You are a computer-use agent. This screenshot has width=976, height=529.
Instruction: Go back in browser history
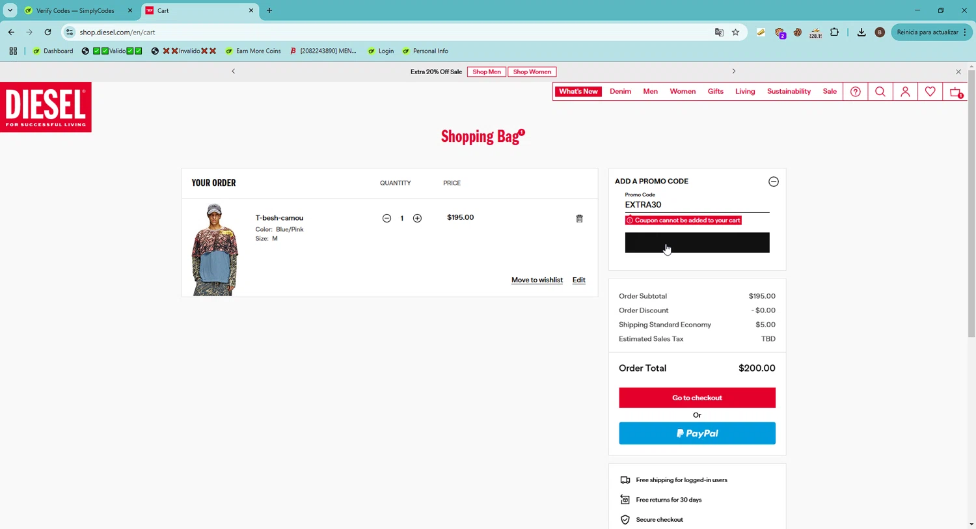click(x=11, y=32)
